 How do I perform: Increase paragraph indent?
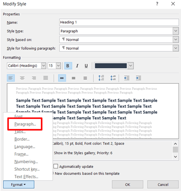[x=139, y=78]
